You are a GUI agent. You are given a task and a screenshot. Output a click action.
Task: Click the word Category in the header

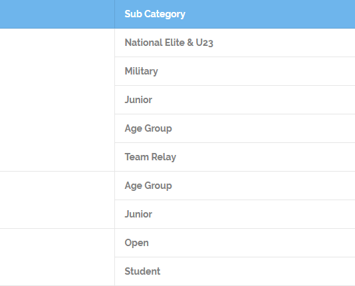click(x=165, y=14)
